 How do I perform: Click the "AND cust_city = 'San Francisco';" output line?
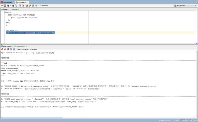(19, 73)
